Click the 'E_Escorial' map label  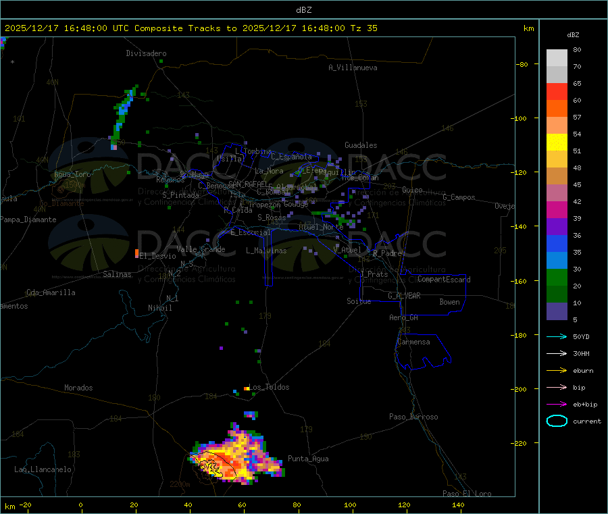pyautogui.click(x=250, y=232)
